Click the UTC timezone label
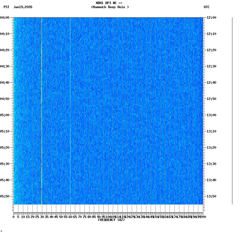Image resolution: width=244 pixels, height=234 pixels. pos(207,7)
